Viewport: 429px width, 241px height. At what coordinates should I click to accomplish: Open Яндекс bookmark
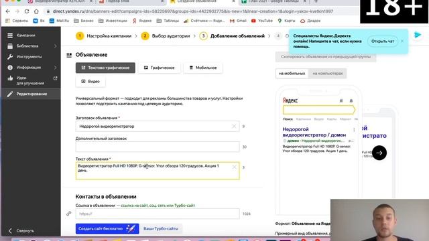point(142,21)
